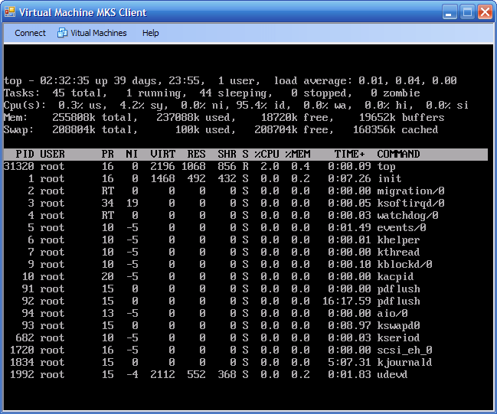
Task: Minimize the MKS Client window
Action: point(451,12)
